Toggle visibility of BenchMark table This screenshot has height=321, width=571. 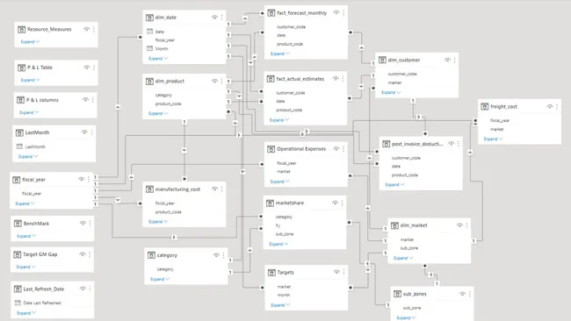[83, 224]
